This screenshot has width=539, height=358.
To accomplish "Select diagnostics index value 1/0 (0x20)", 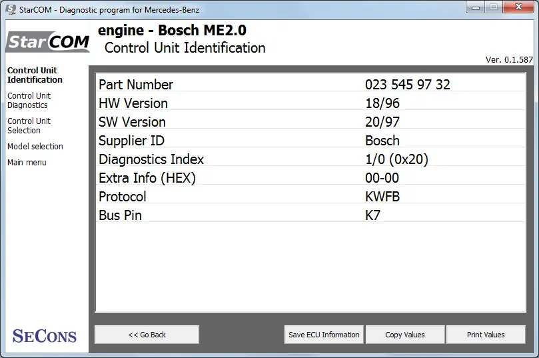I will tap(396, 159).
